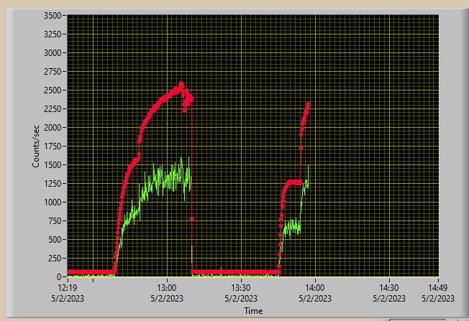
Task: Click the 14:00 time axis label
Action: [x=315, y=288]
